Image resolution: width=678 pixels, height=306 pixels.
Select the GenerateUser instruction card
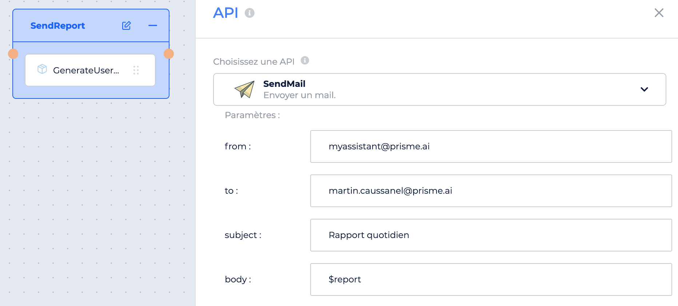click(90, 70)
